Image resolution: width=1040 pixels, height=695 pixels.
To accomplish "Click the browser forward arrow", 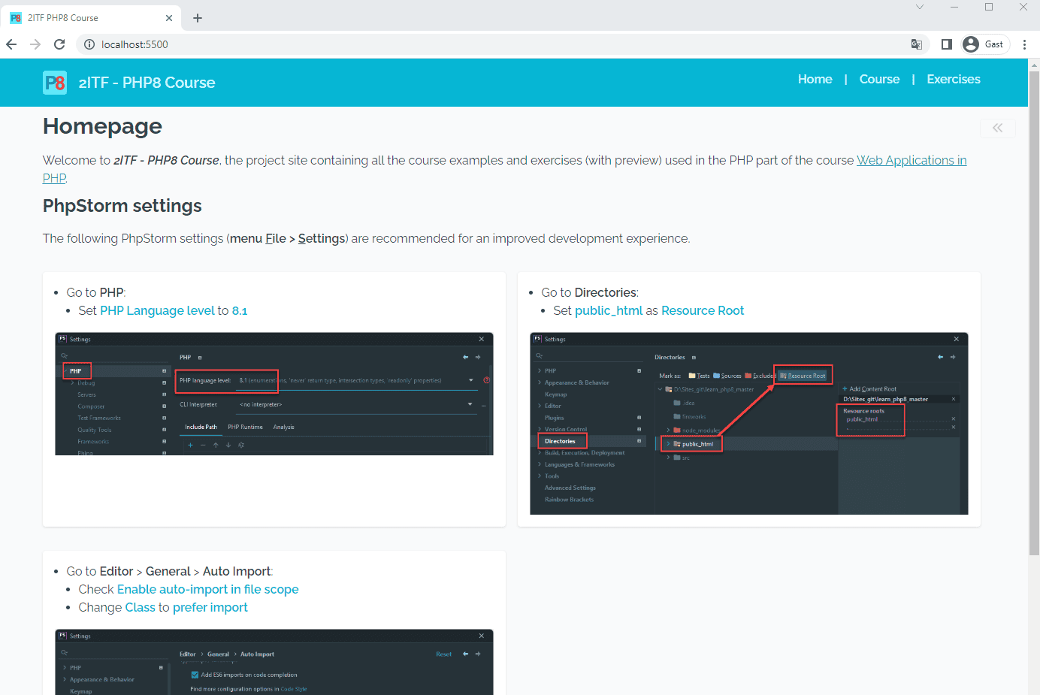I will point(35,44).
